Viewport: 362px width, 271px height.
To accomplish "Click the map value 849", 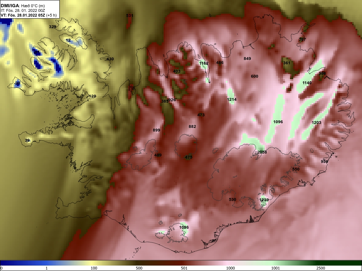I will (247, 59).
